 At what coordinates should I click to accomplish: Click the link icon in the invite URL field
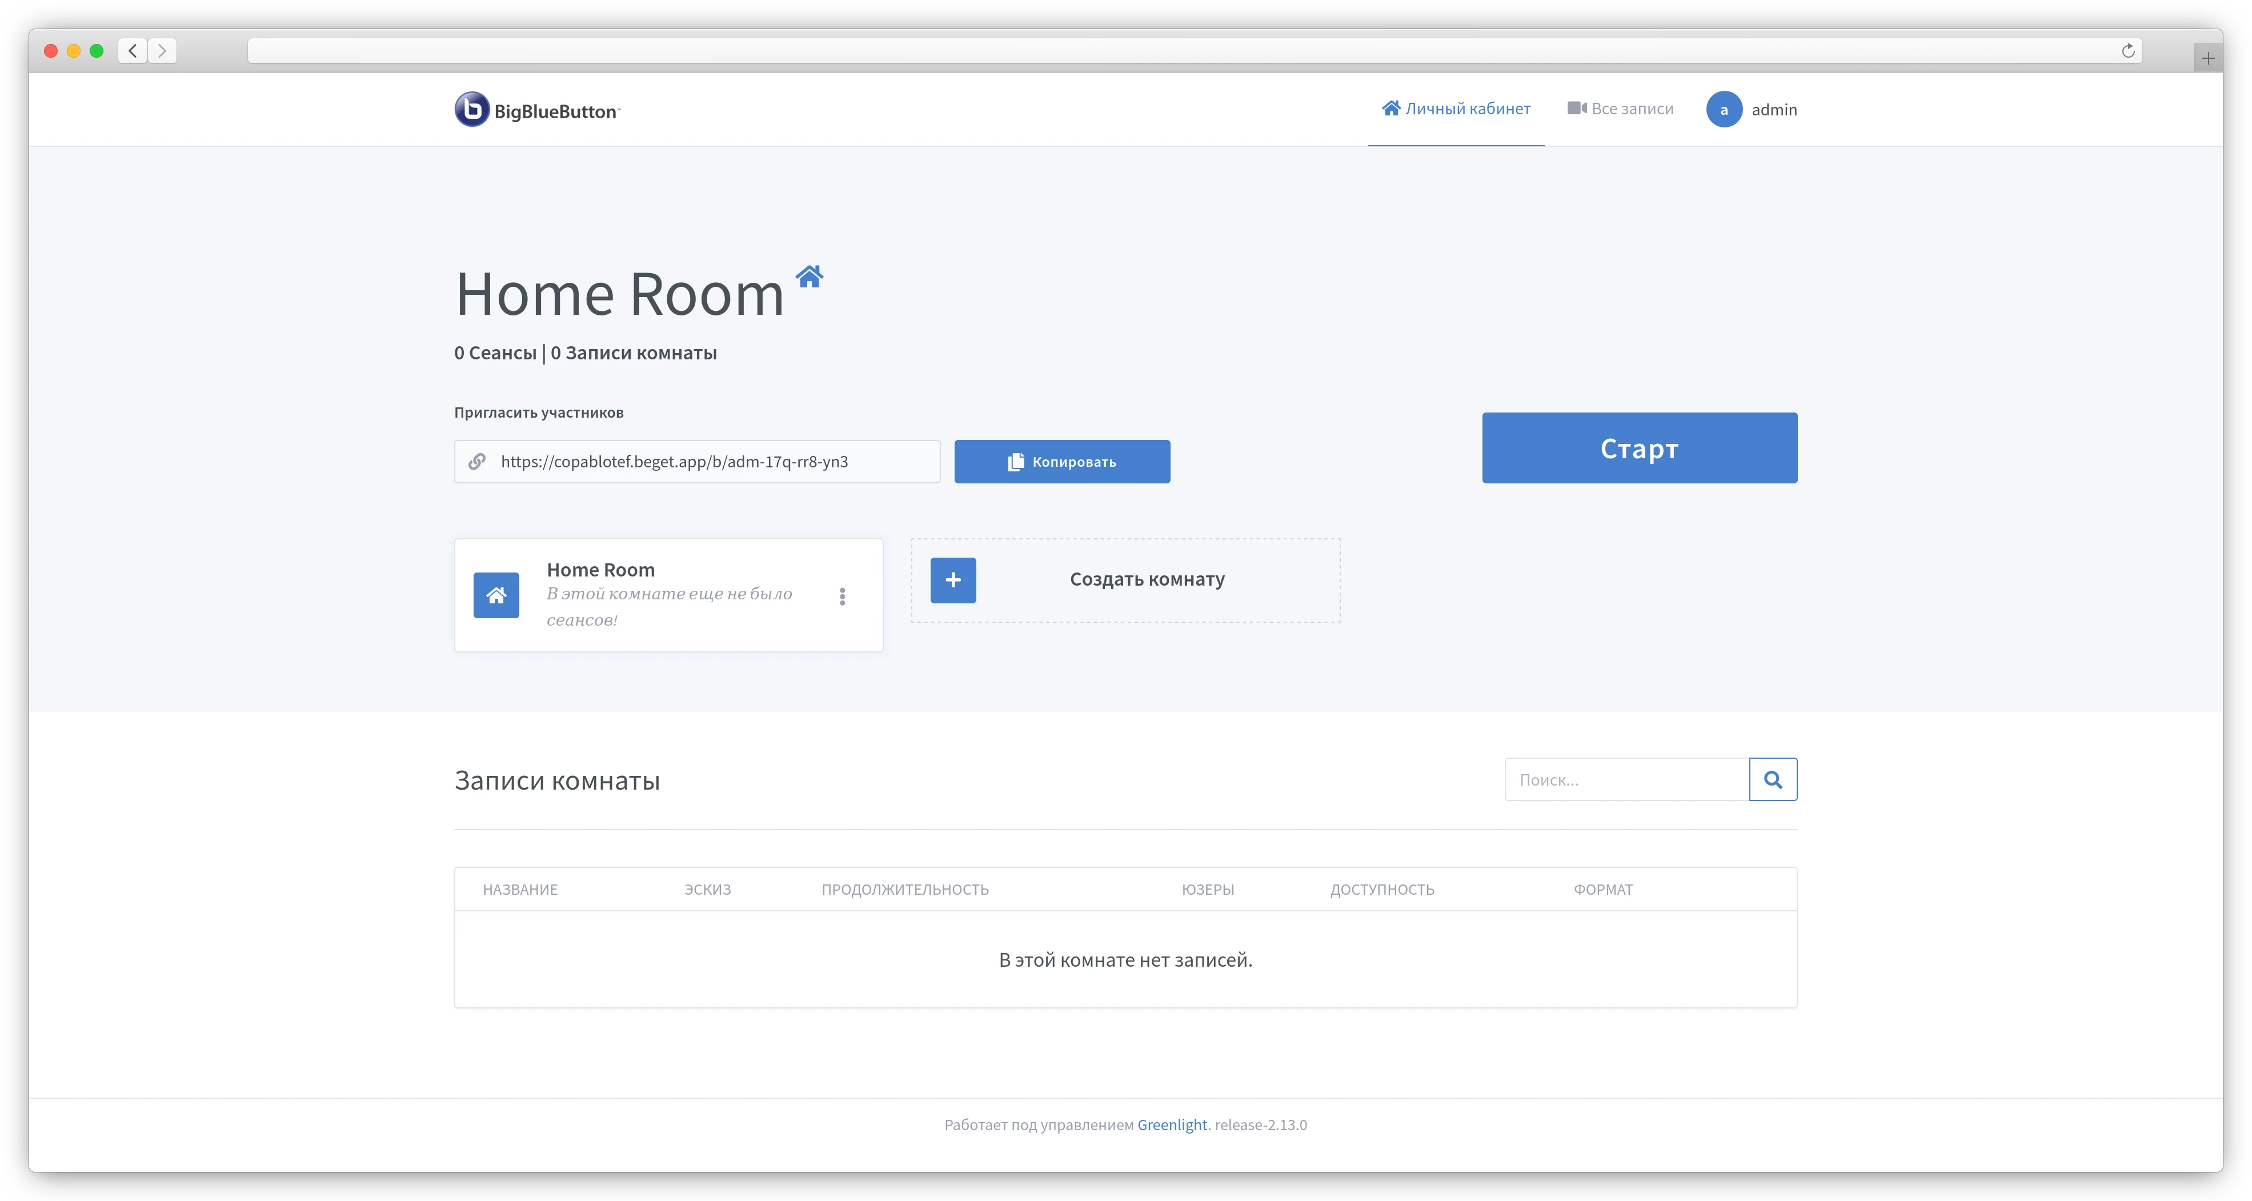click(x=478, y=462)
